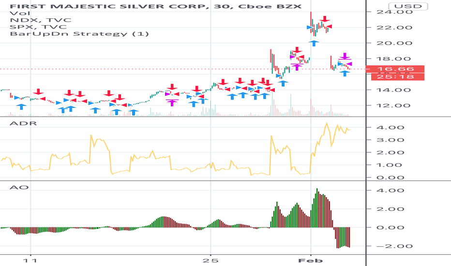Viewport: 451px width, 266px height.
Task: Click the 18.00 price axis label
Action: 395,59
